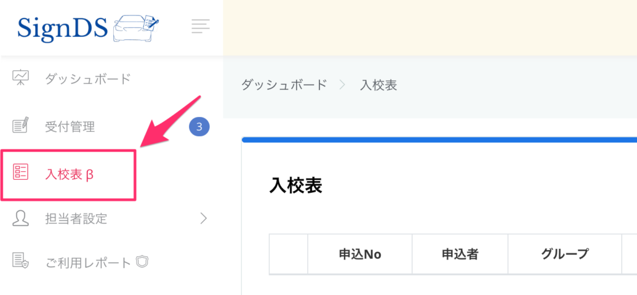This screenshot has width=637, height=295.
Task: Open 受付管理 menu item
Action: click(x=70, y=127)
